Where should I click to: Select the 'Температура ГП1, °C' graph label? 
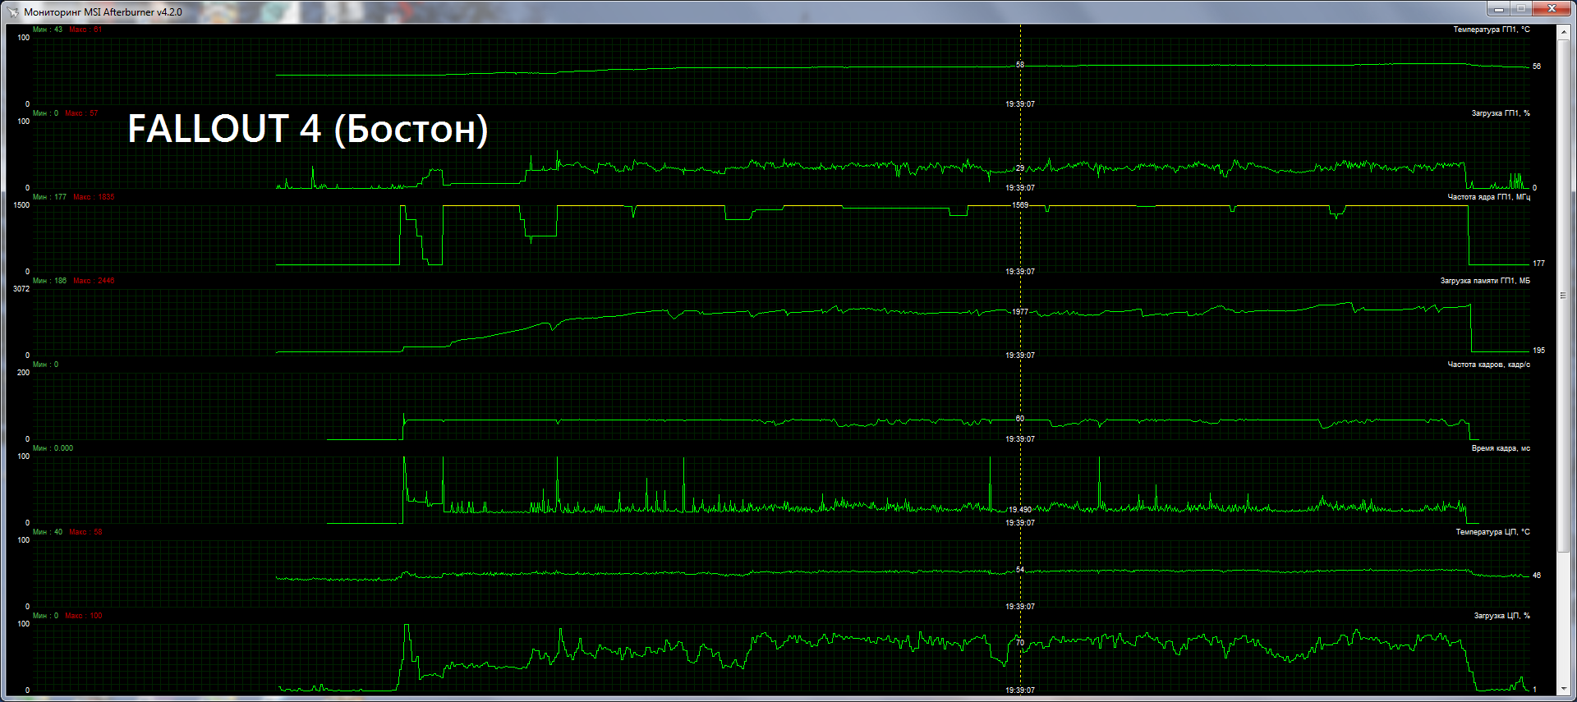click(1491, 30)
